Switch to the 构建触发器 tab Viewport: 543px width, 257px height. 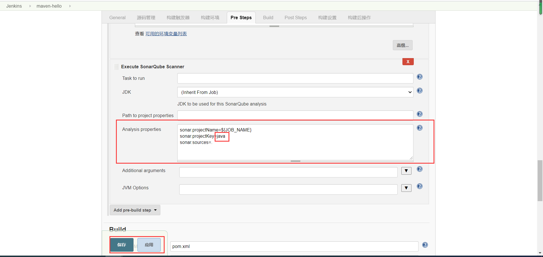[178, 17]
